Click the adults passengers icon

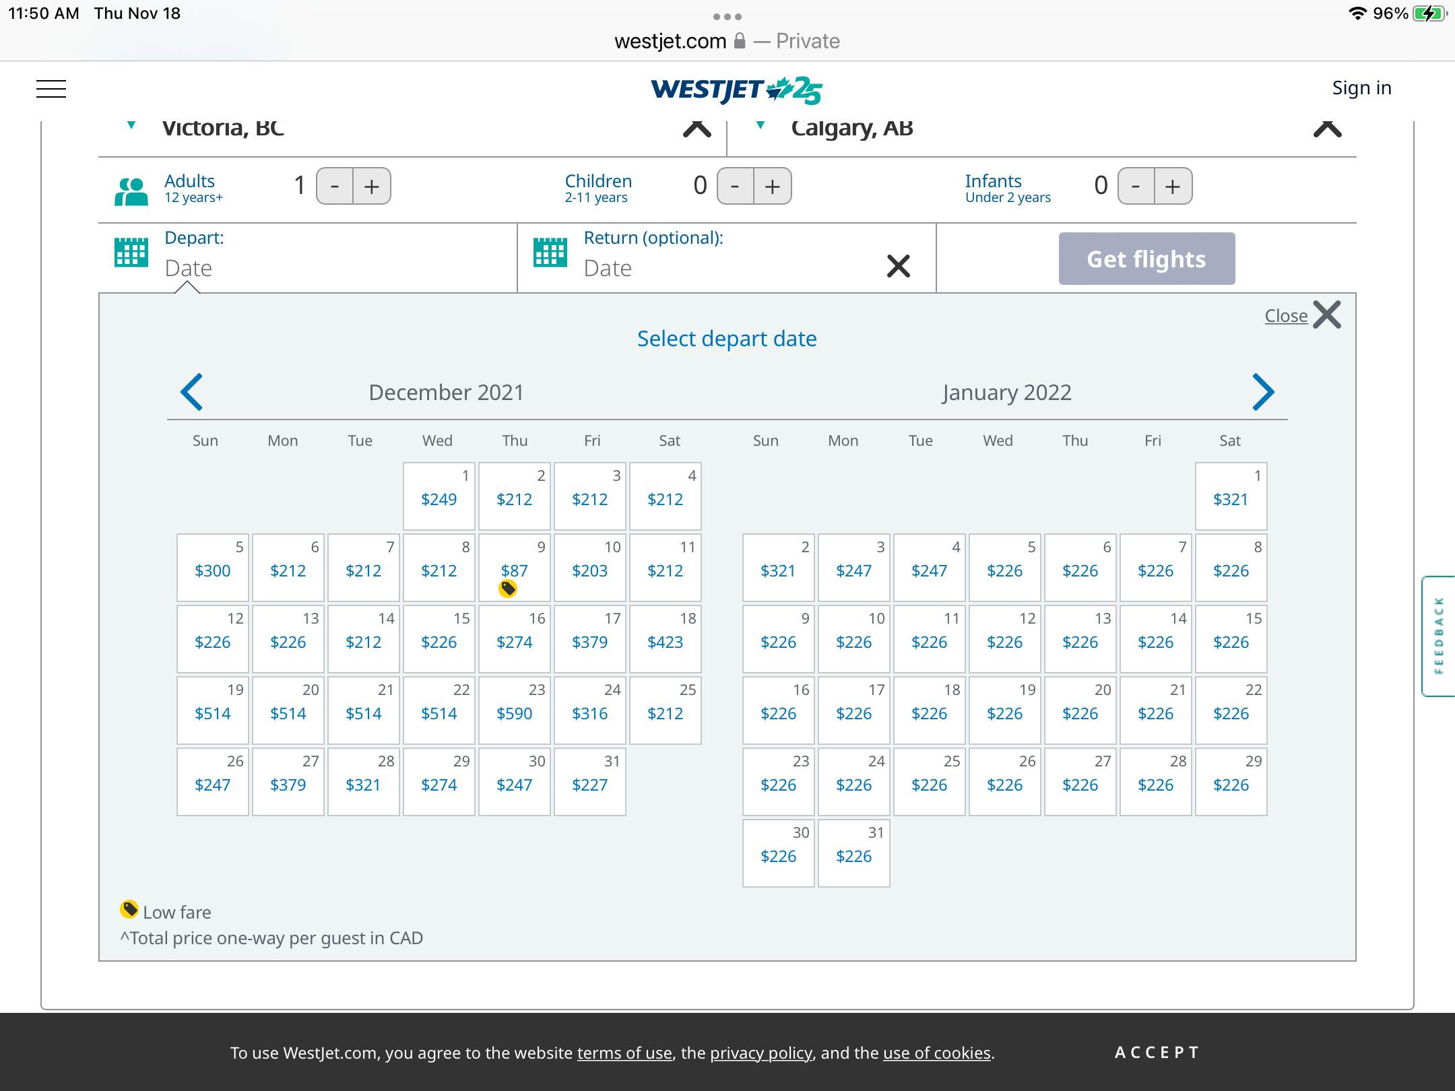pos(131,191)
